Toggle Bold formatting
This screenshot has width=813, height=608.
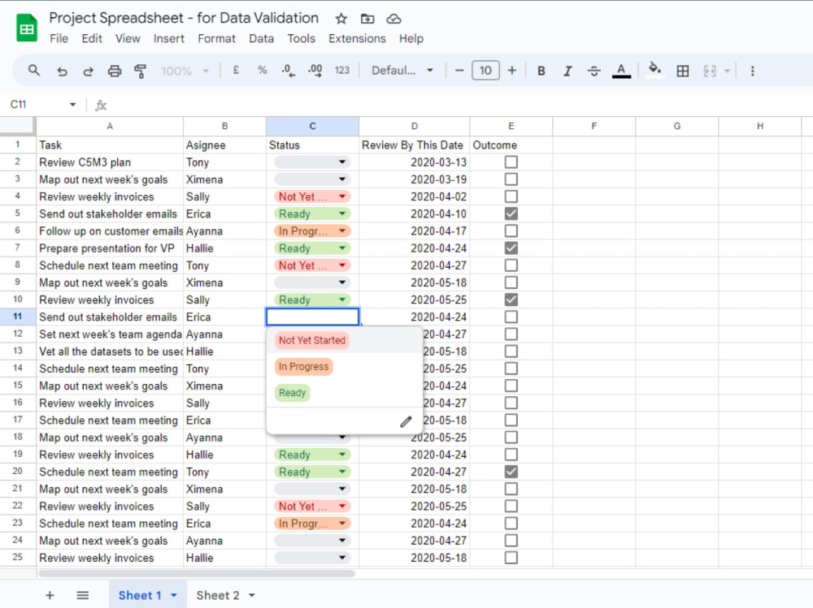click(541, 71)
